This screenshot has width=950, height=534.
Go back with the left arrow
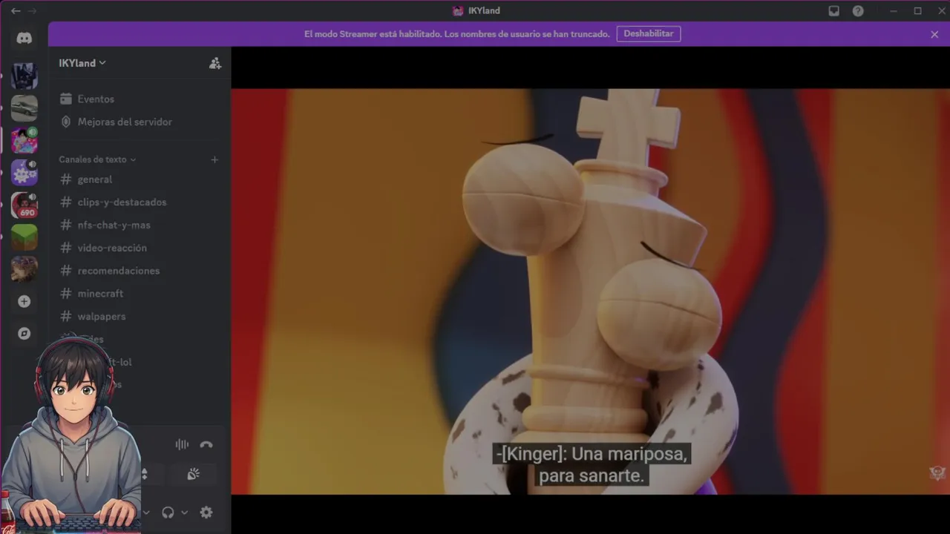click(16, 10)
